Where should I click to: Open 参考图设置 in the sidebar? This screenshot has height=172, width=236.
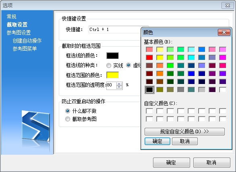coord(19,33)
